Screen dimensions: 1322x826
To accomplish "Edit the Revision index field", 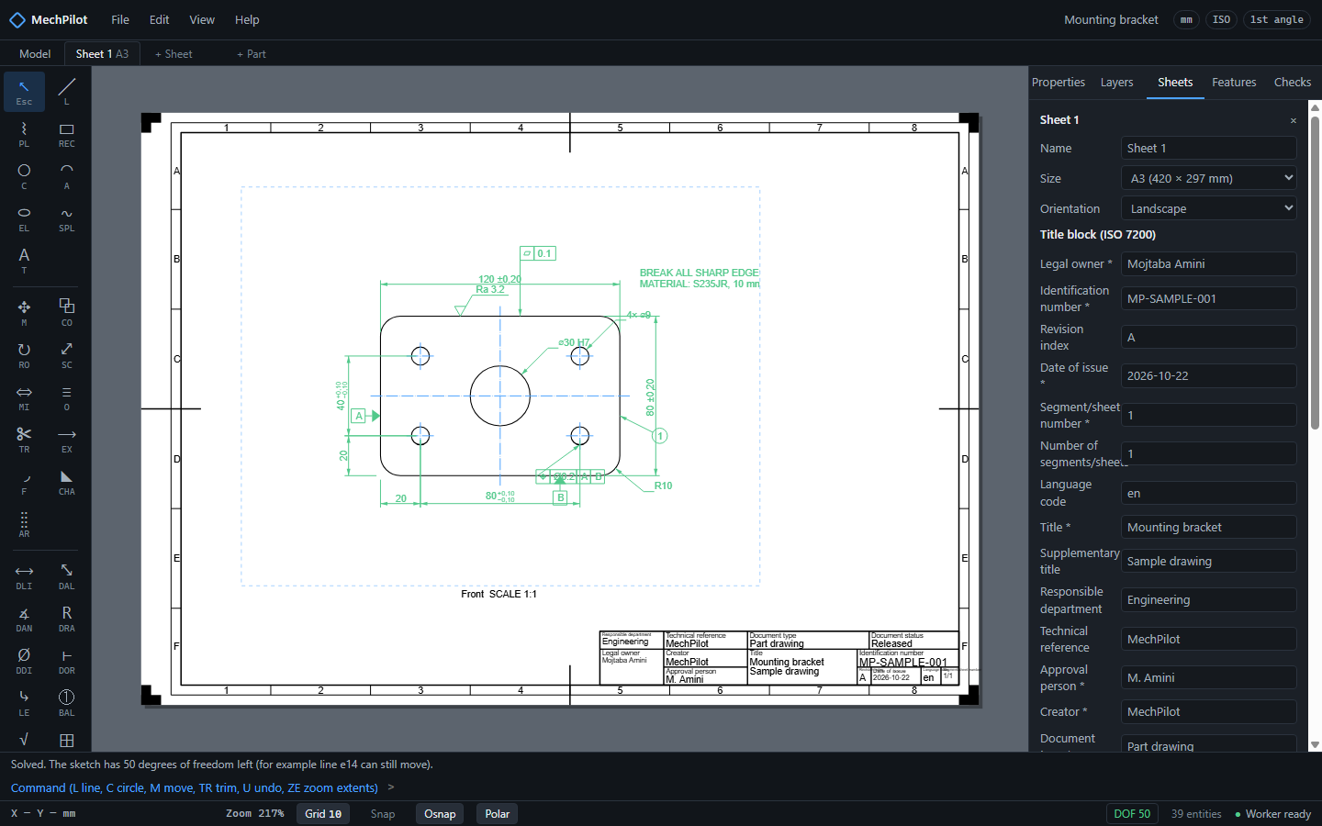I will pyautogui.click(x=1209, y=337).
